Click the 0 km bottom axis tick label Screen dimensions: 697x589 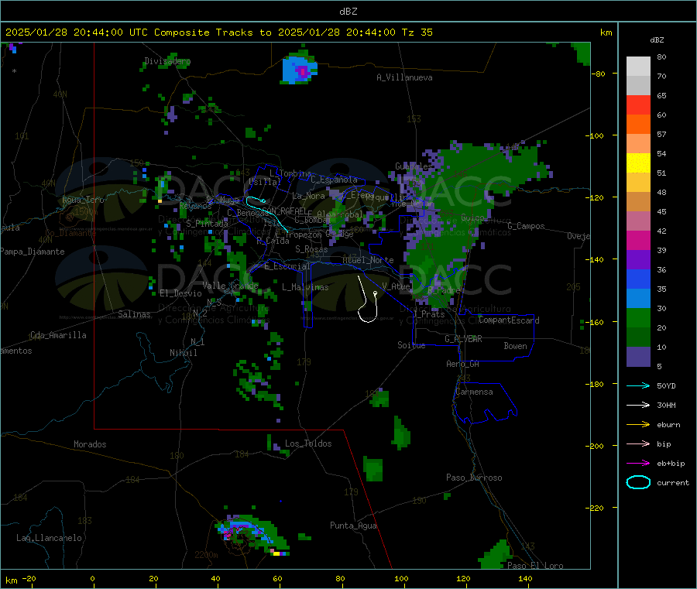click(92, 578)
